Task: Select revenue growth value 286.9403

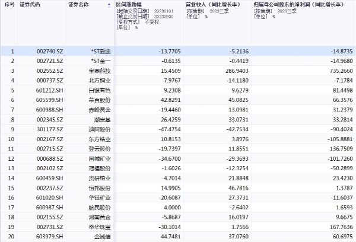Action: (x=237, y=71)
